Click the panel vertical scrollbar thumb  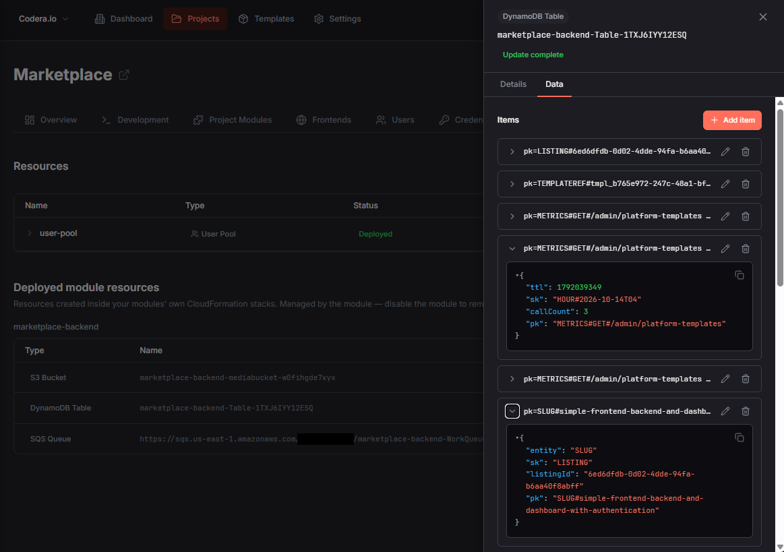[779, 197]
